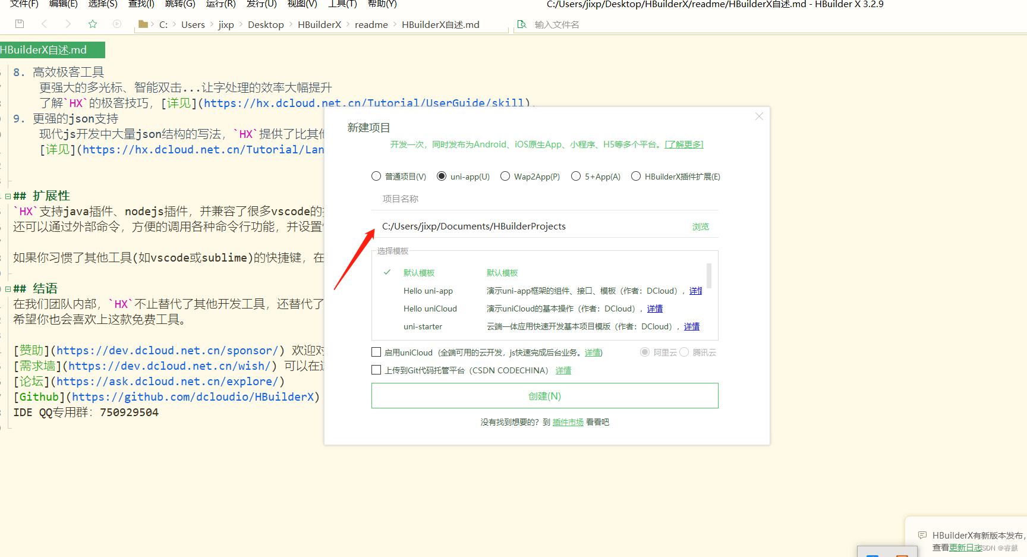Open the 更新日志 link in notification
1027x557 pixels.
[x=966, y=547]
